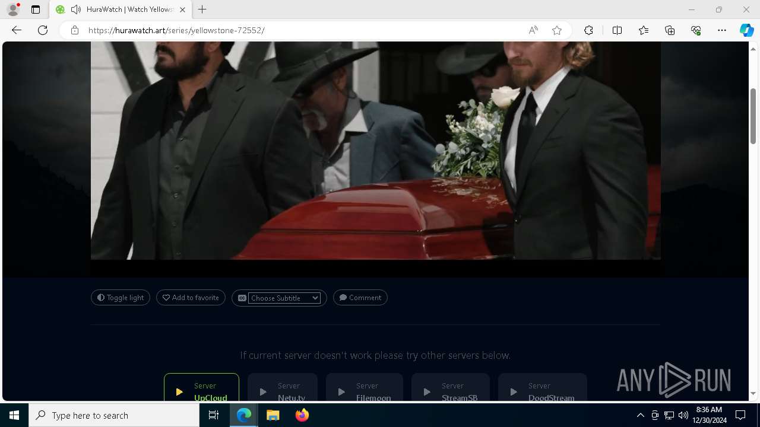
Task: Open the network tray icon
Action: [669, 415]
